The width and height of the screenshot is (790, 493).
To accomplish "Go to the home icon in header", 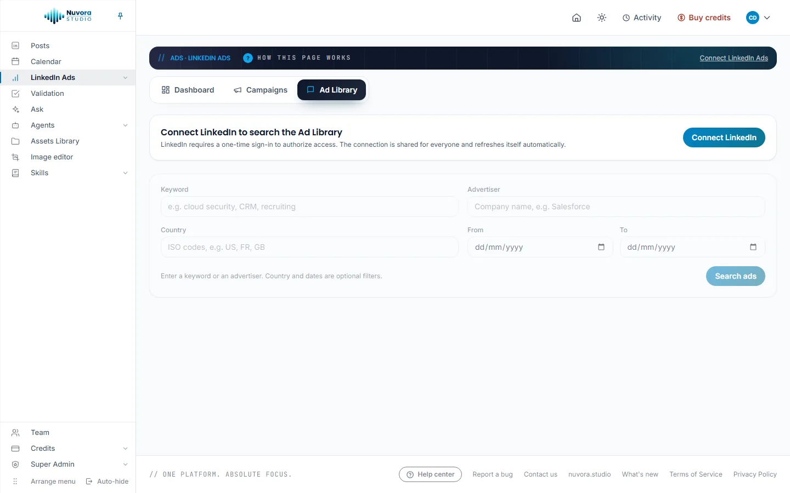I will tap(577, 18).
